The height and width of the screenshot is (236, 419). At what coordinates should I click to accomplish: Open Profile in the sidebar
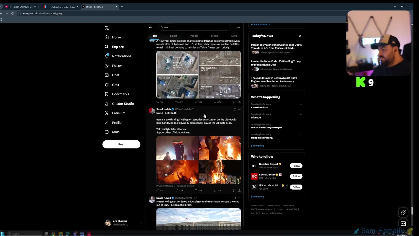[x=113, y=123]
